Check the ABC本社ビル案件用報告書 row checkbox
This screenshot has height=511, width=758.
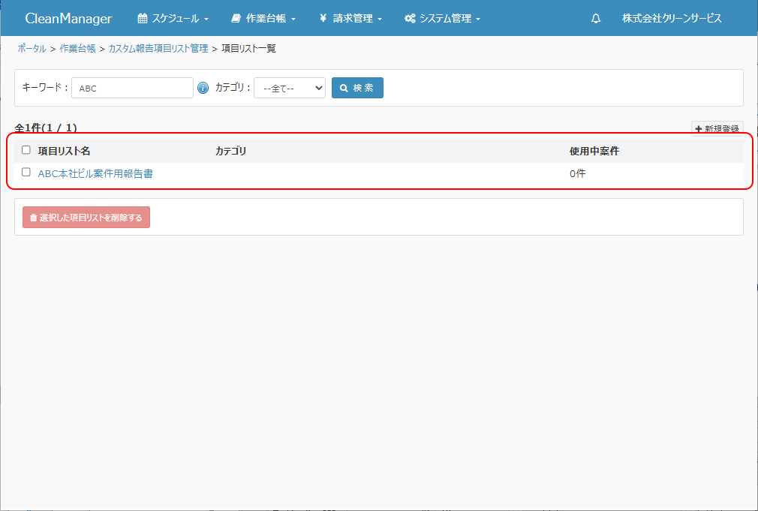point(26,173)
